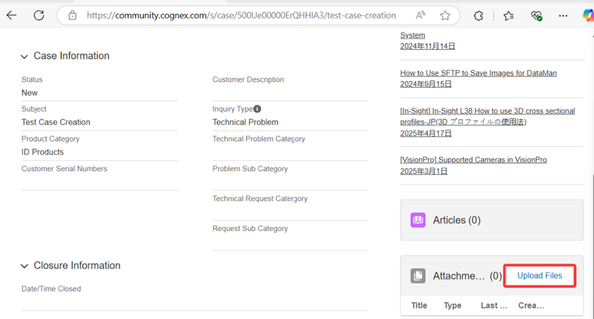Add this page to favorites star
This screenshot has height=319, width=594.
[x=445, y=15]
